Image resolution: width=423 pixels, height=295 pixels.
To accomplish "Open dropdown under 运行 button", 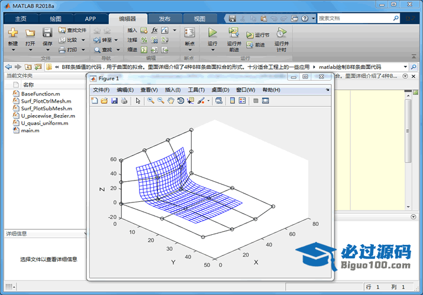I will coord(212,50).
